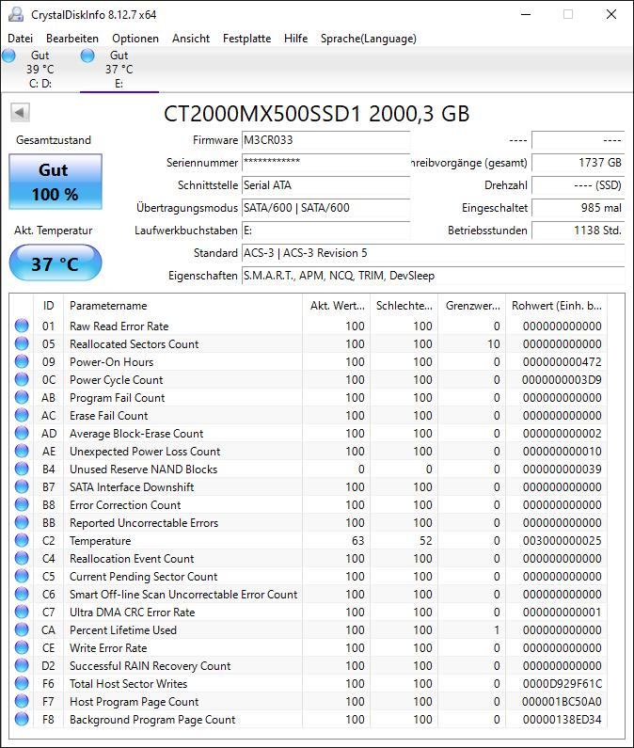The width and height of the screenshot is (634, 748).
Task: Click the Übertragungsmodus SATA/600 field
Action: click(325, 208)
